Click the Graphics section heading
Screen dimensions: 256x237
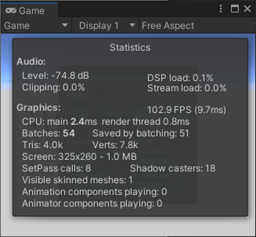click(38, 107)
